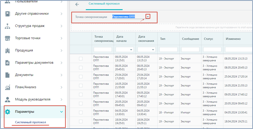Click the Продукция bottles icon
This screenshot has width=253, height=129.
8,50
